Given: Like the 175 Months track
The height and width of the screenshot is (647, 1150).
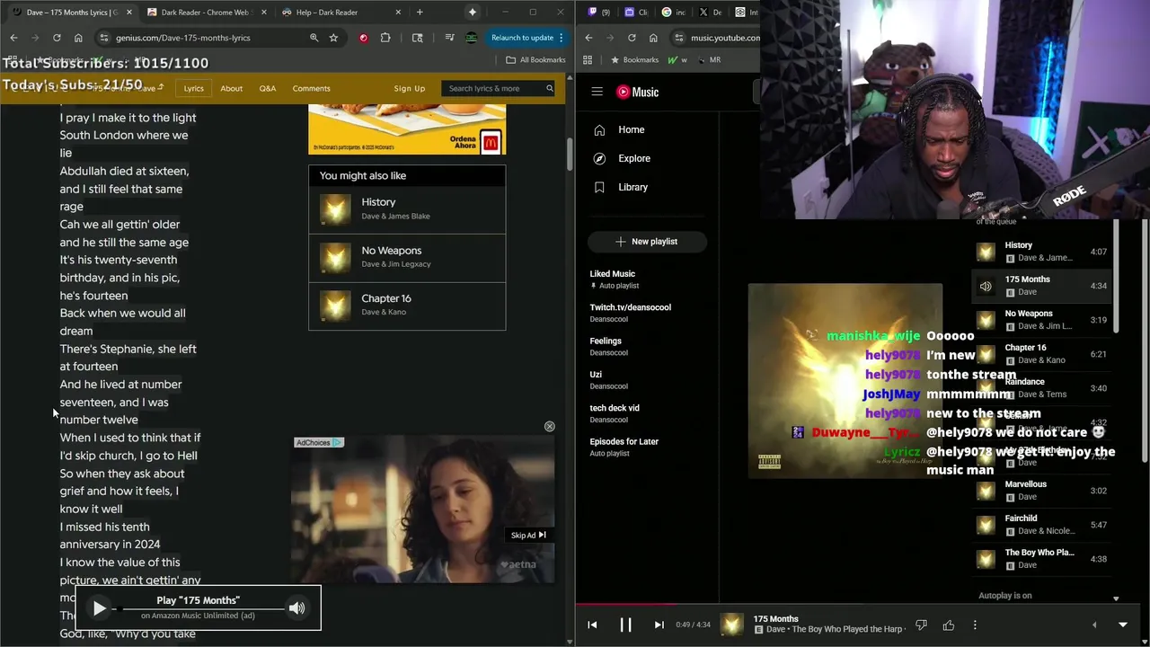Looking at the screenshot, I should point(949,625).
